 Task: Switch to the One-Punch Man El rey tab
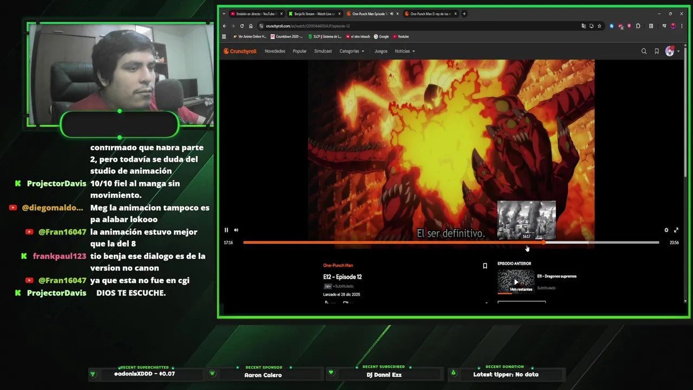click(430, 14)
